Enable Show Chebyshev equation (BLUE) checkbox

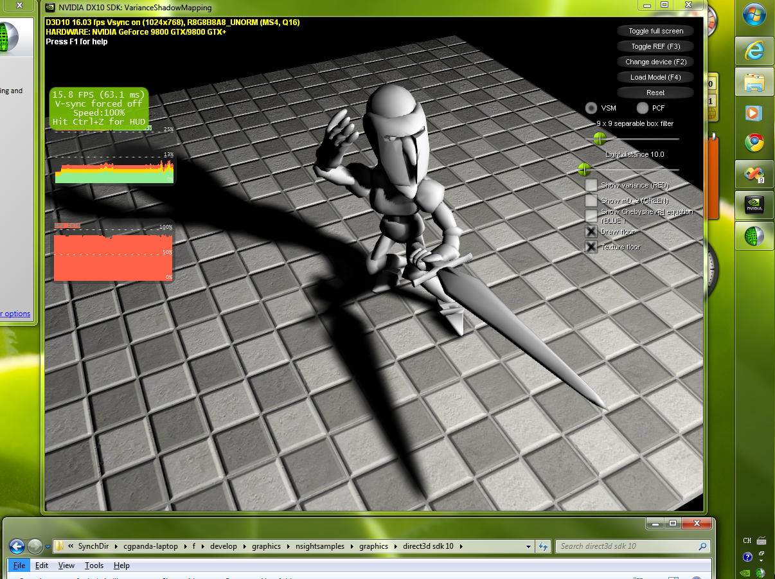click(591, 216)
